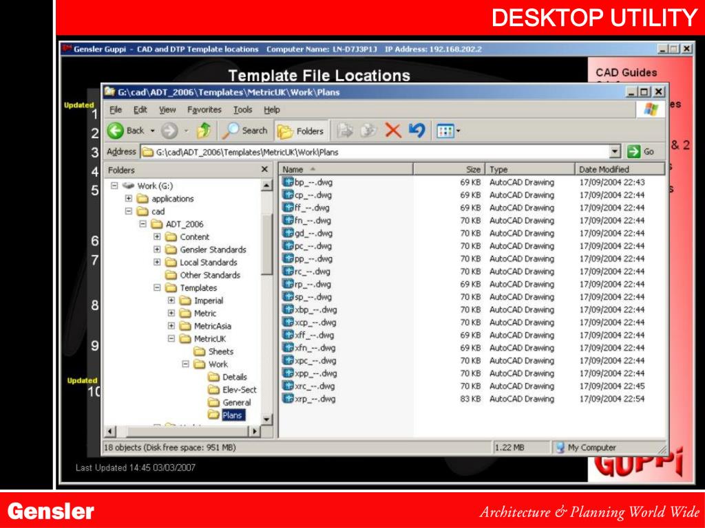The height and width of the screenshot is (528, 705).
Task: Select the Sheets folder in tree
Action: click(x=220, y=351)
